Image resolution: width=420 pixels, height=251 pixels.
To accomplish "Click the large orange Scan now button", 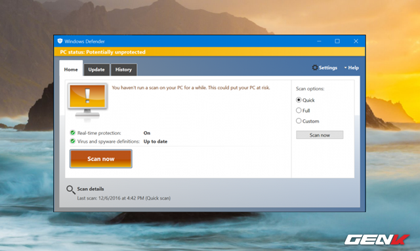I will 101,159.
